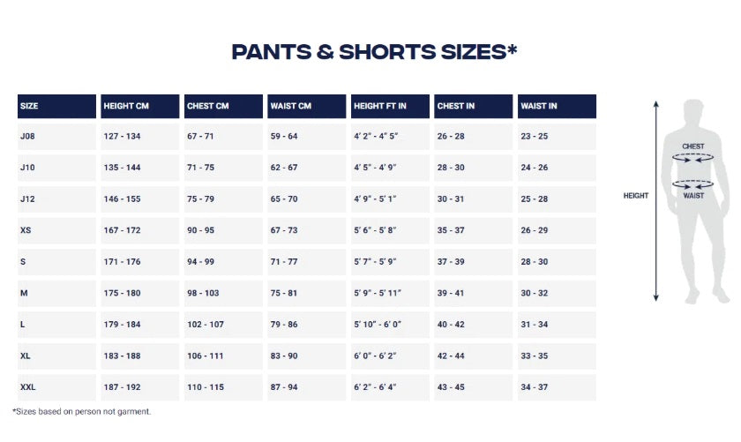Viewport: 741px width, 442px height.
Task: Click the XL chest 106 - 111 cell
Action: pos(223,356)
